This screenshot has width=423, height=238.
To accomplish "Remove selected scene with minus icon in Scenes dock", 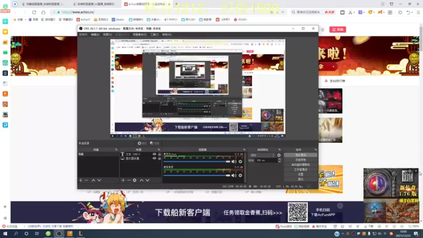I will coord(86,180).
